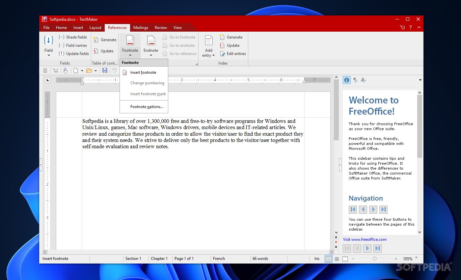Select the sidebar paragraph styles icon
The image size is (461, 280).
355,80
